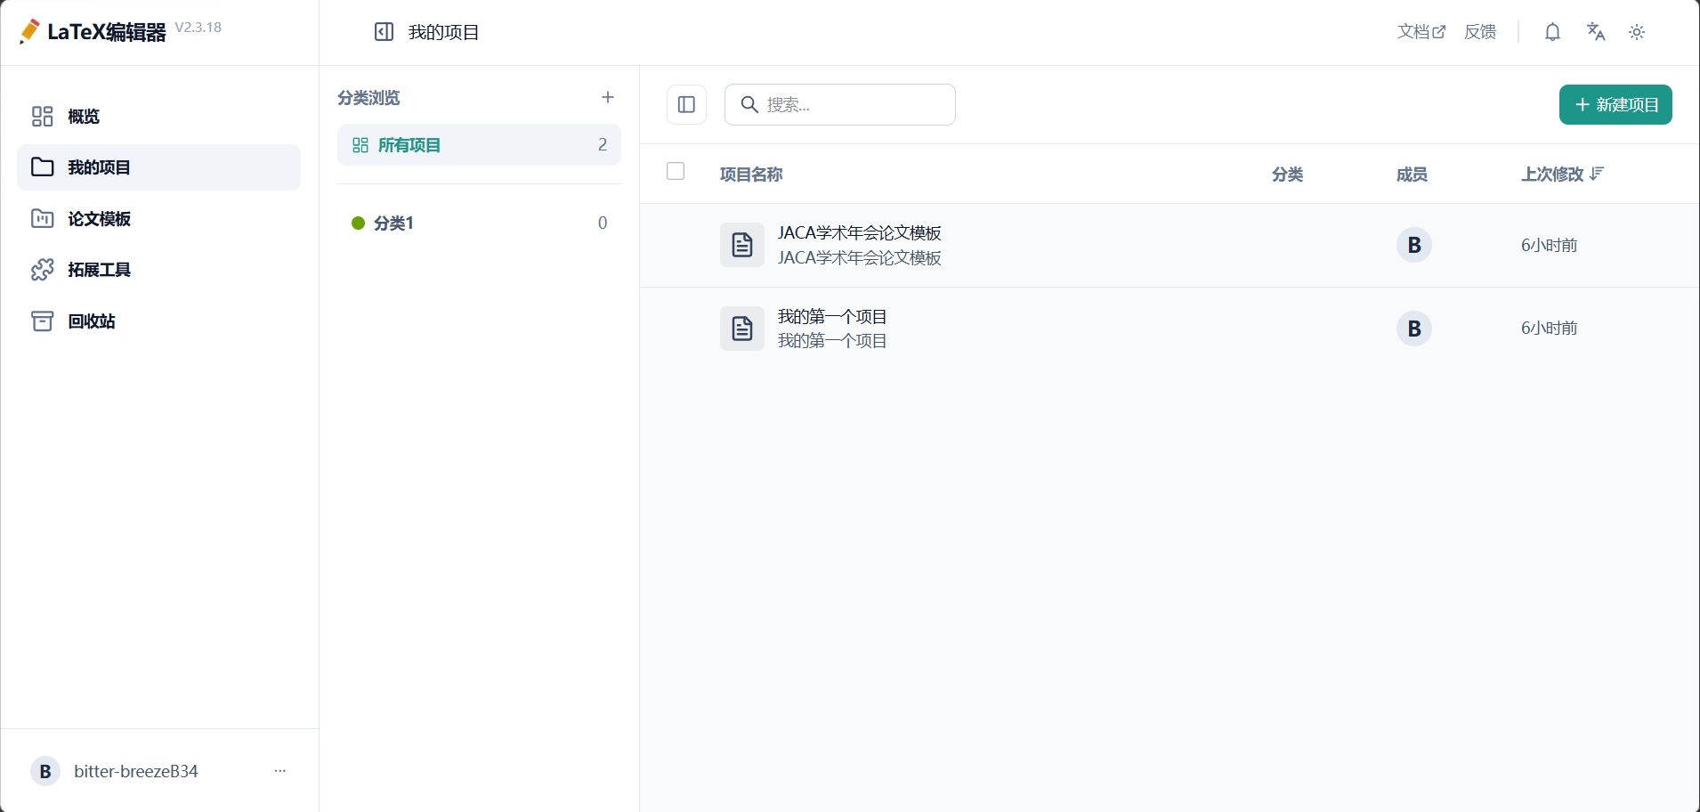Viewport: 1700px width, 812px height.
Task: Click member avatar B in JACA row
Action: [x=1414, y=245]
